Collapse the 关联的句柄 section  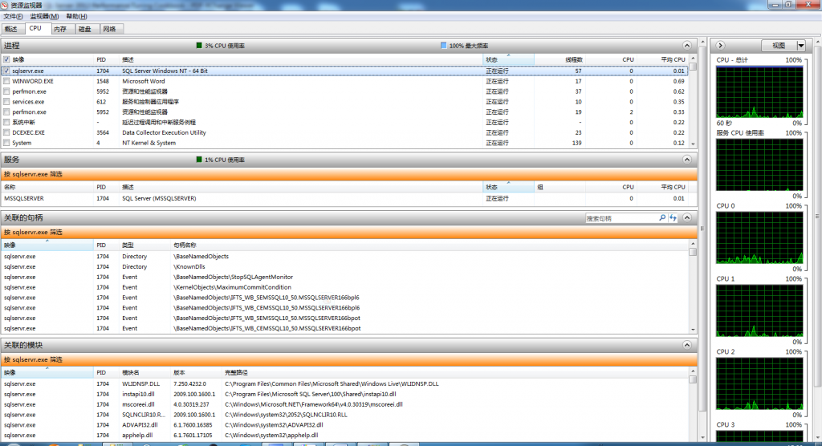[687, 217]
